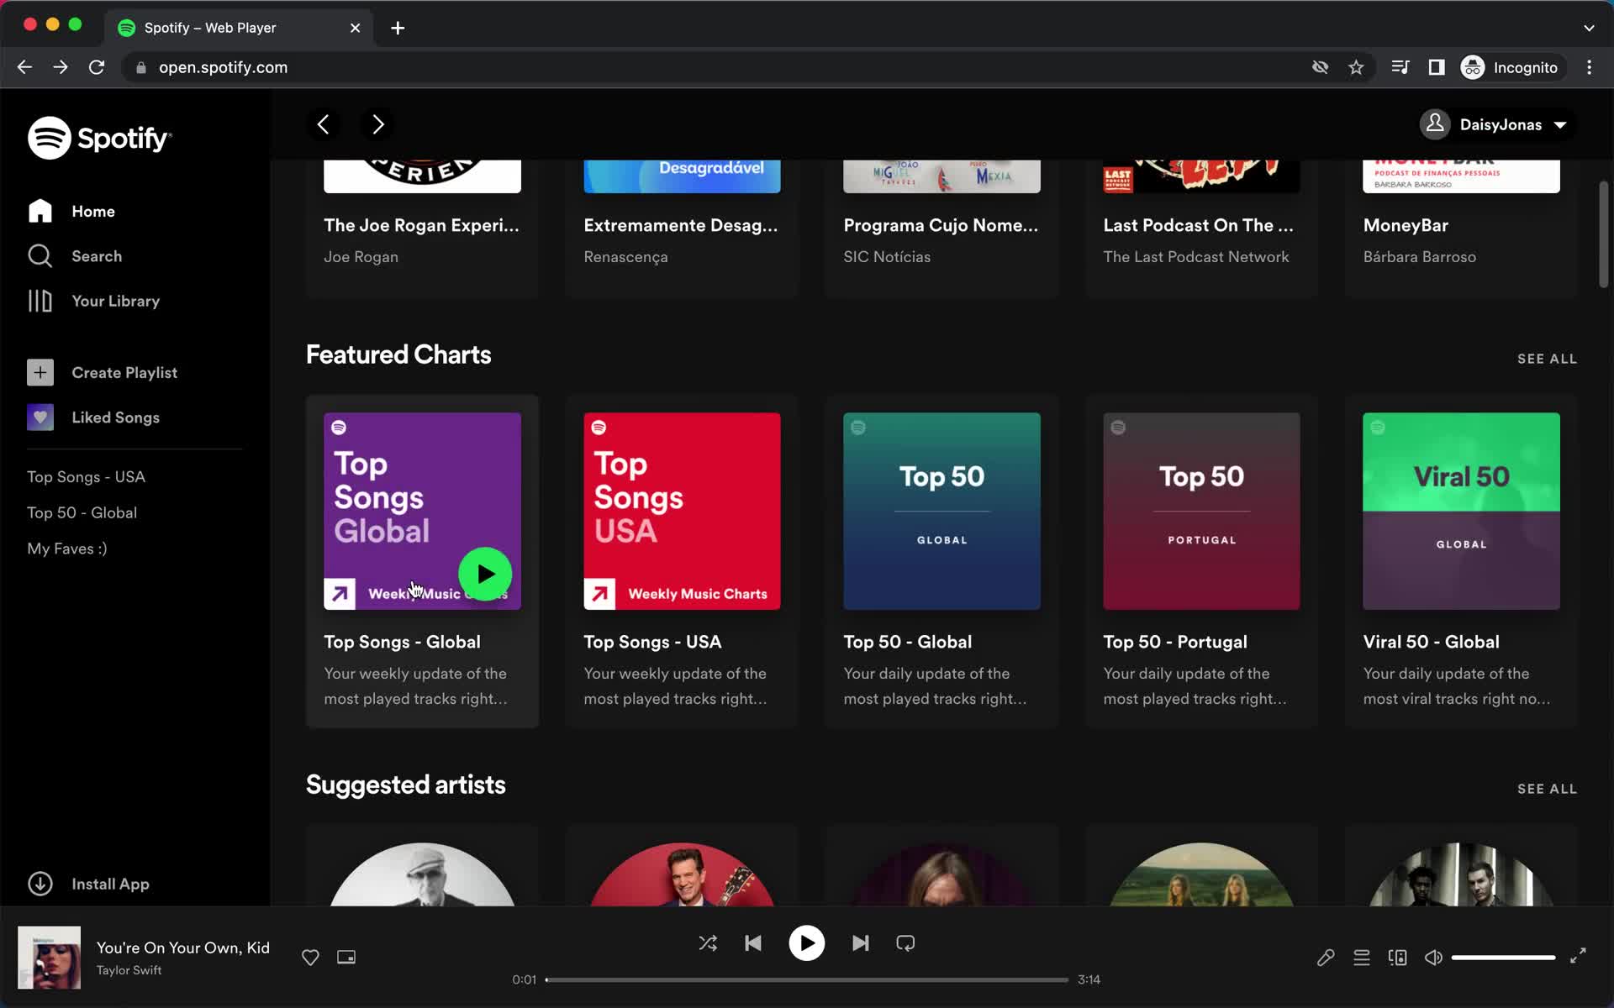Image resolution: width=1614 pixels, height=1008 pixels.
Task: Open the Top 50 - Global playlist in the sidebar
Action: (82, 512)
